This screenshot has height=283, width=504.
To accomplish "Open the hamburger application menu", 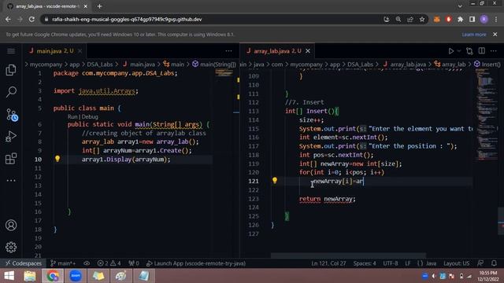I will 11,51.
